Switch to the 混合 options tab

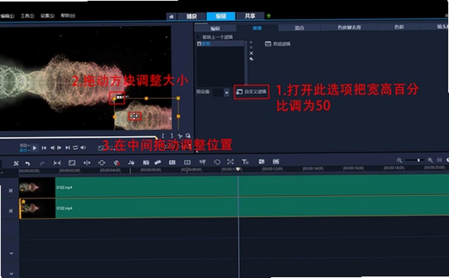(x=299, y=27)
